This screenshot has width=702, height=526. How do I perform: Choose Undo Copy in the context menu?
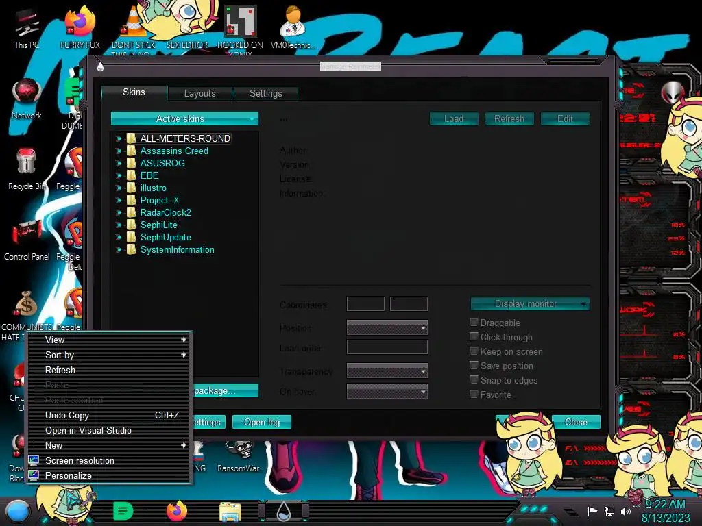click(x=110, y=416)
